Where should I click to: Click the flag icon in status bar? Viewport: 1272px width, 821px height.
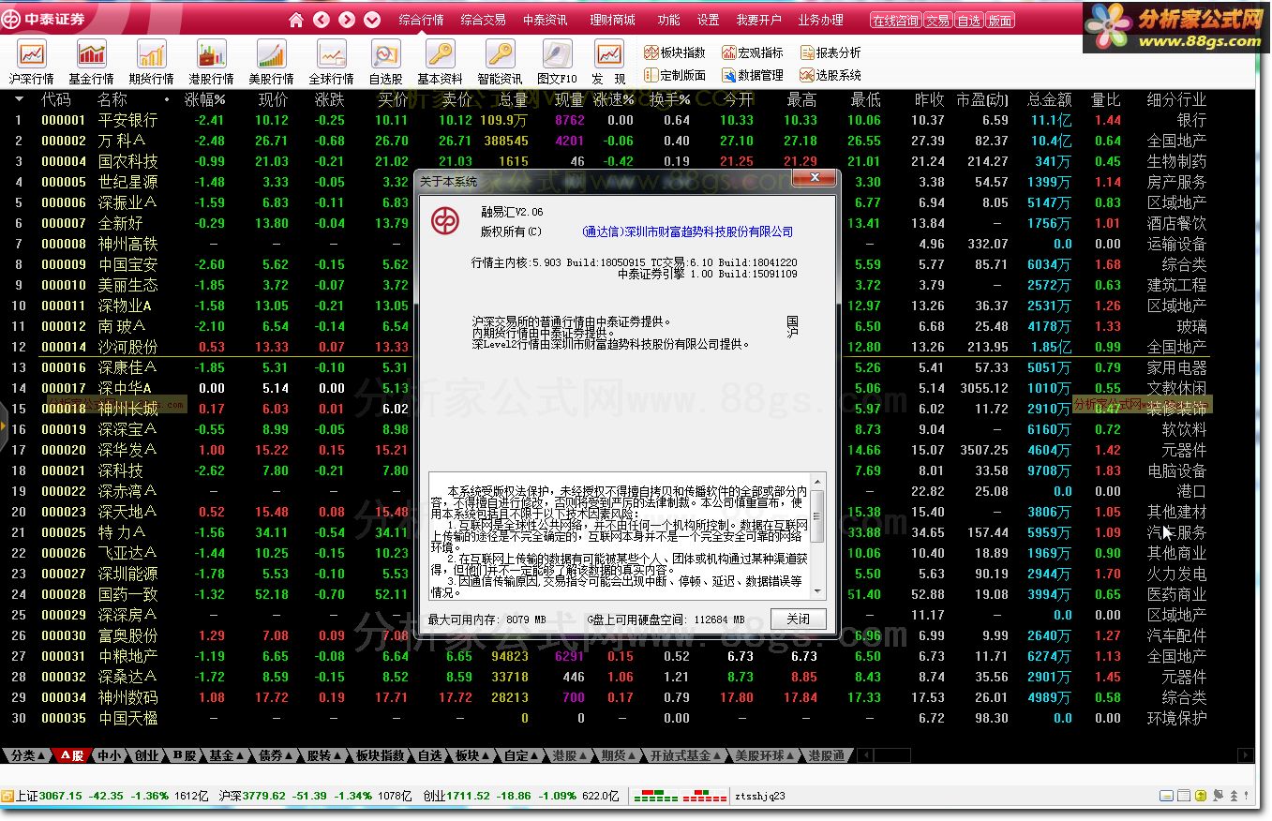tap(1220, 796)
